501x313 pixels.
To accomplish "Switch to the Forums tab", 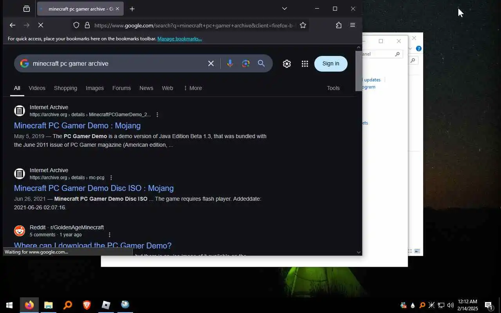I will 121,88.
